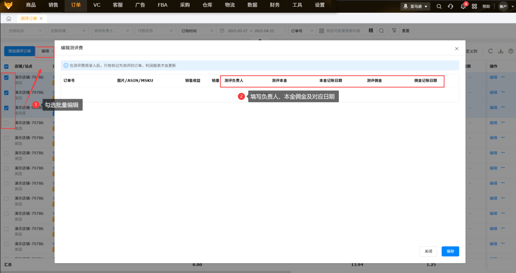Click 重置 to reset filters

coord(406,31)
